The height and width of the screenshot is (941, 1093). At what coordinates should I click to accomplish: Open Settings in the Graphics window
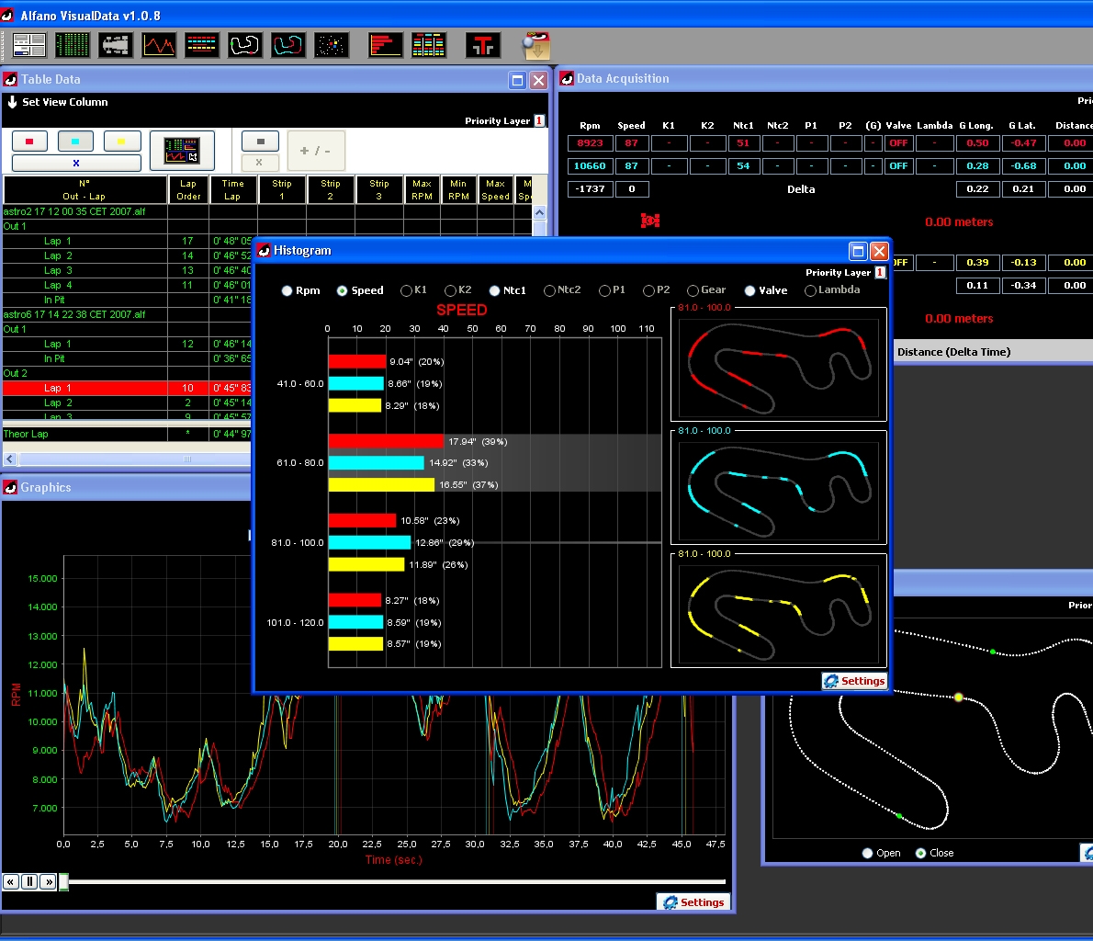(693, 901)
